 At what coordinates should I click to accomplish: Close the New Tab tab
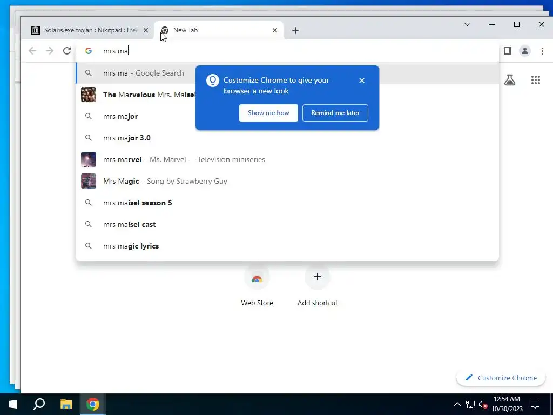click(x=275, y=30)
